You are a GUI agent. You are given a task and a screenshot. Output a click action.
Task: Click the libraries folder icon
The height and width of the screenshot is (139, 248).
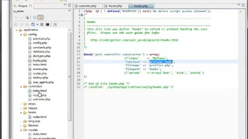click(25, 126)
